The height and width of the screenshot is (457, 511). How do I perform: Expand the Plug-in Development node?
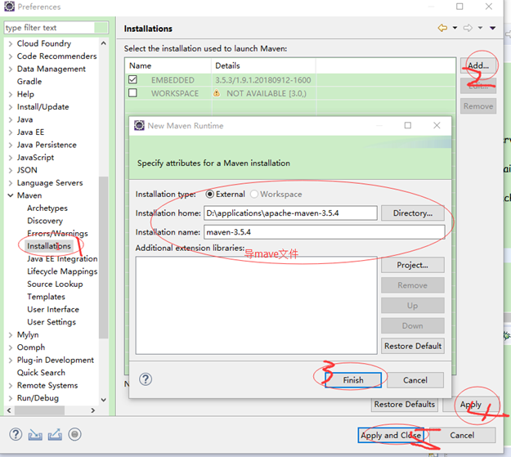pos(11,361)
